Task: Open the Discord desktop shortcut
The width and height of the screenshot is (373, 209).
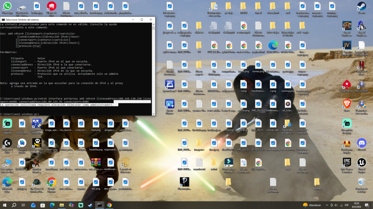Action: 361,143
